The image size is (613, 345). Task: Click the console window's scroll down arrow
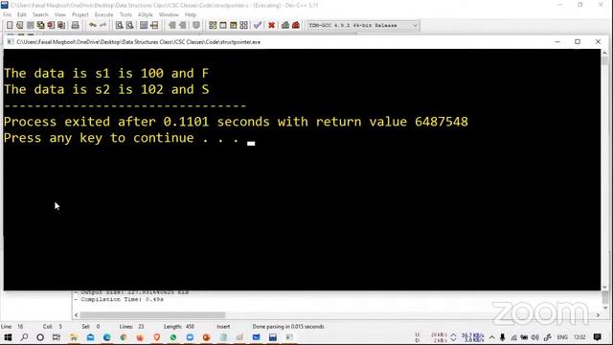click(604, 287)
